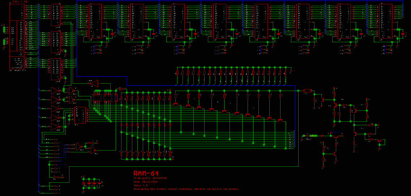The image size is (411, 196).
Task: Select the Klic - C6 label
Action: point(20,2)
